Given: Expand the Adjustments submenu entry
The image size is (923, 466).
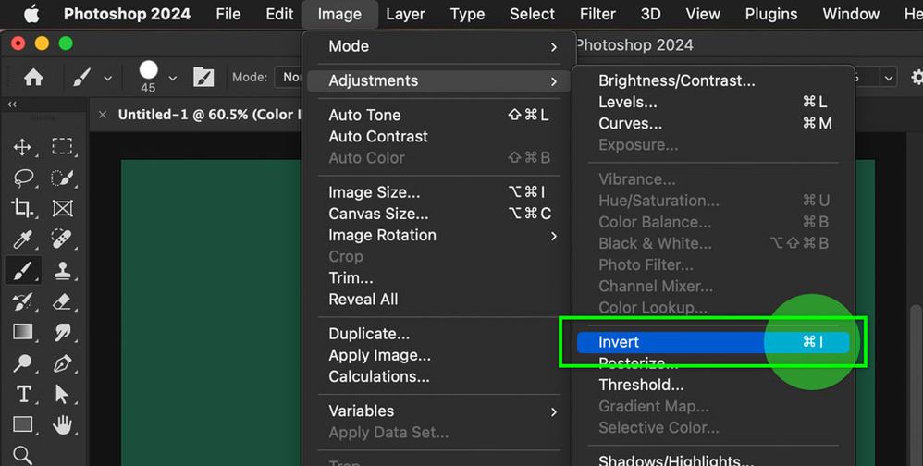Looking at the screenshot, I should [439, 80].
